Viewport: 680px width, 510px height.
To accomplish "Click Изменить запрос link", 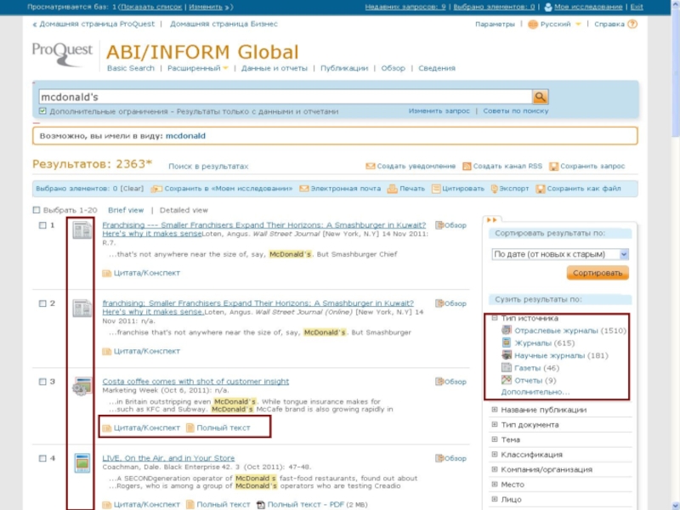I will click(x=439, y=111).
